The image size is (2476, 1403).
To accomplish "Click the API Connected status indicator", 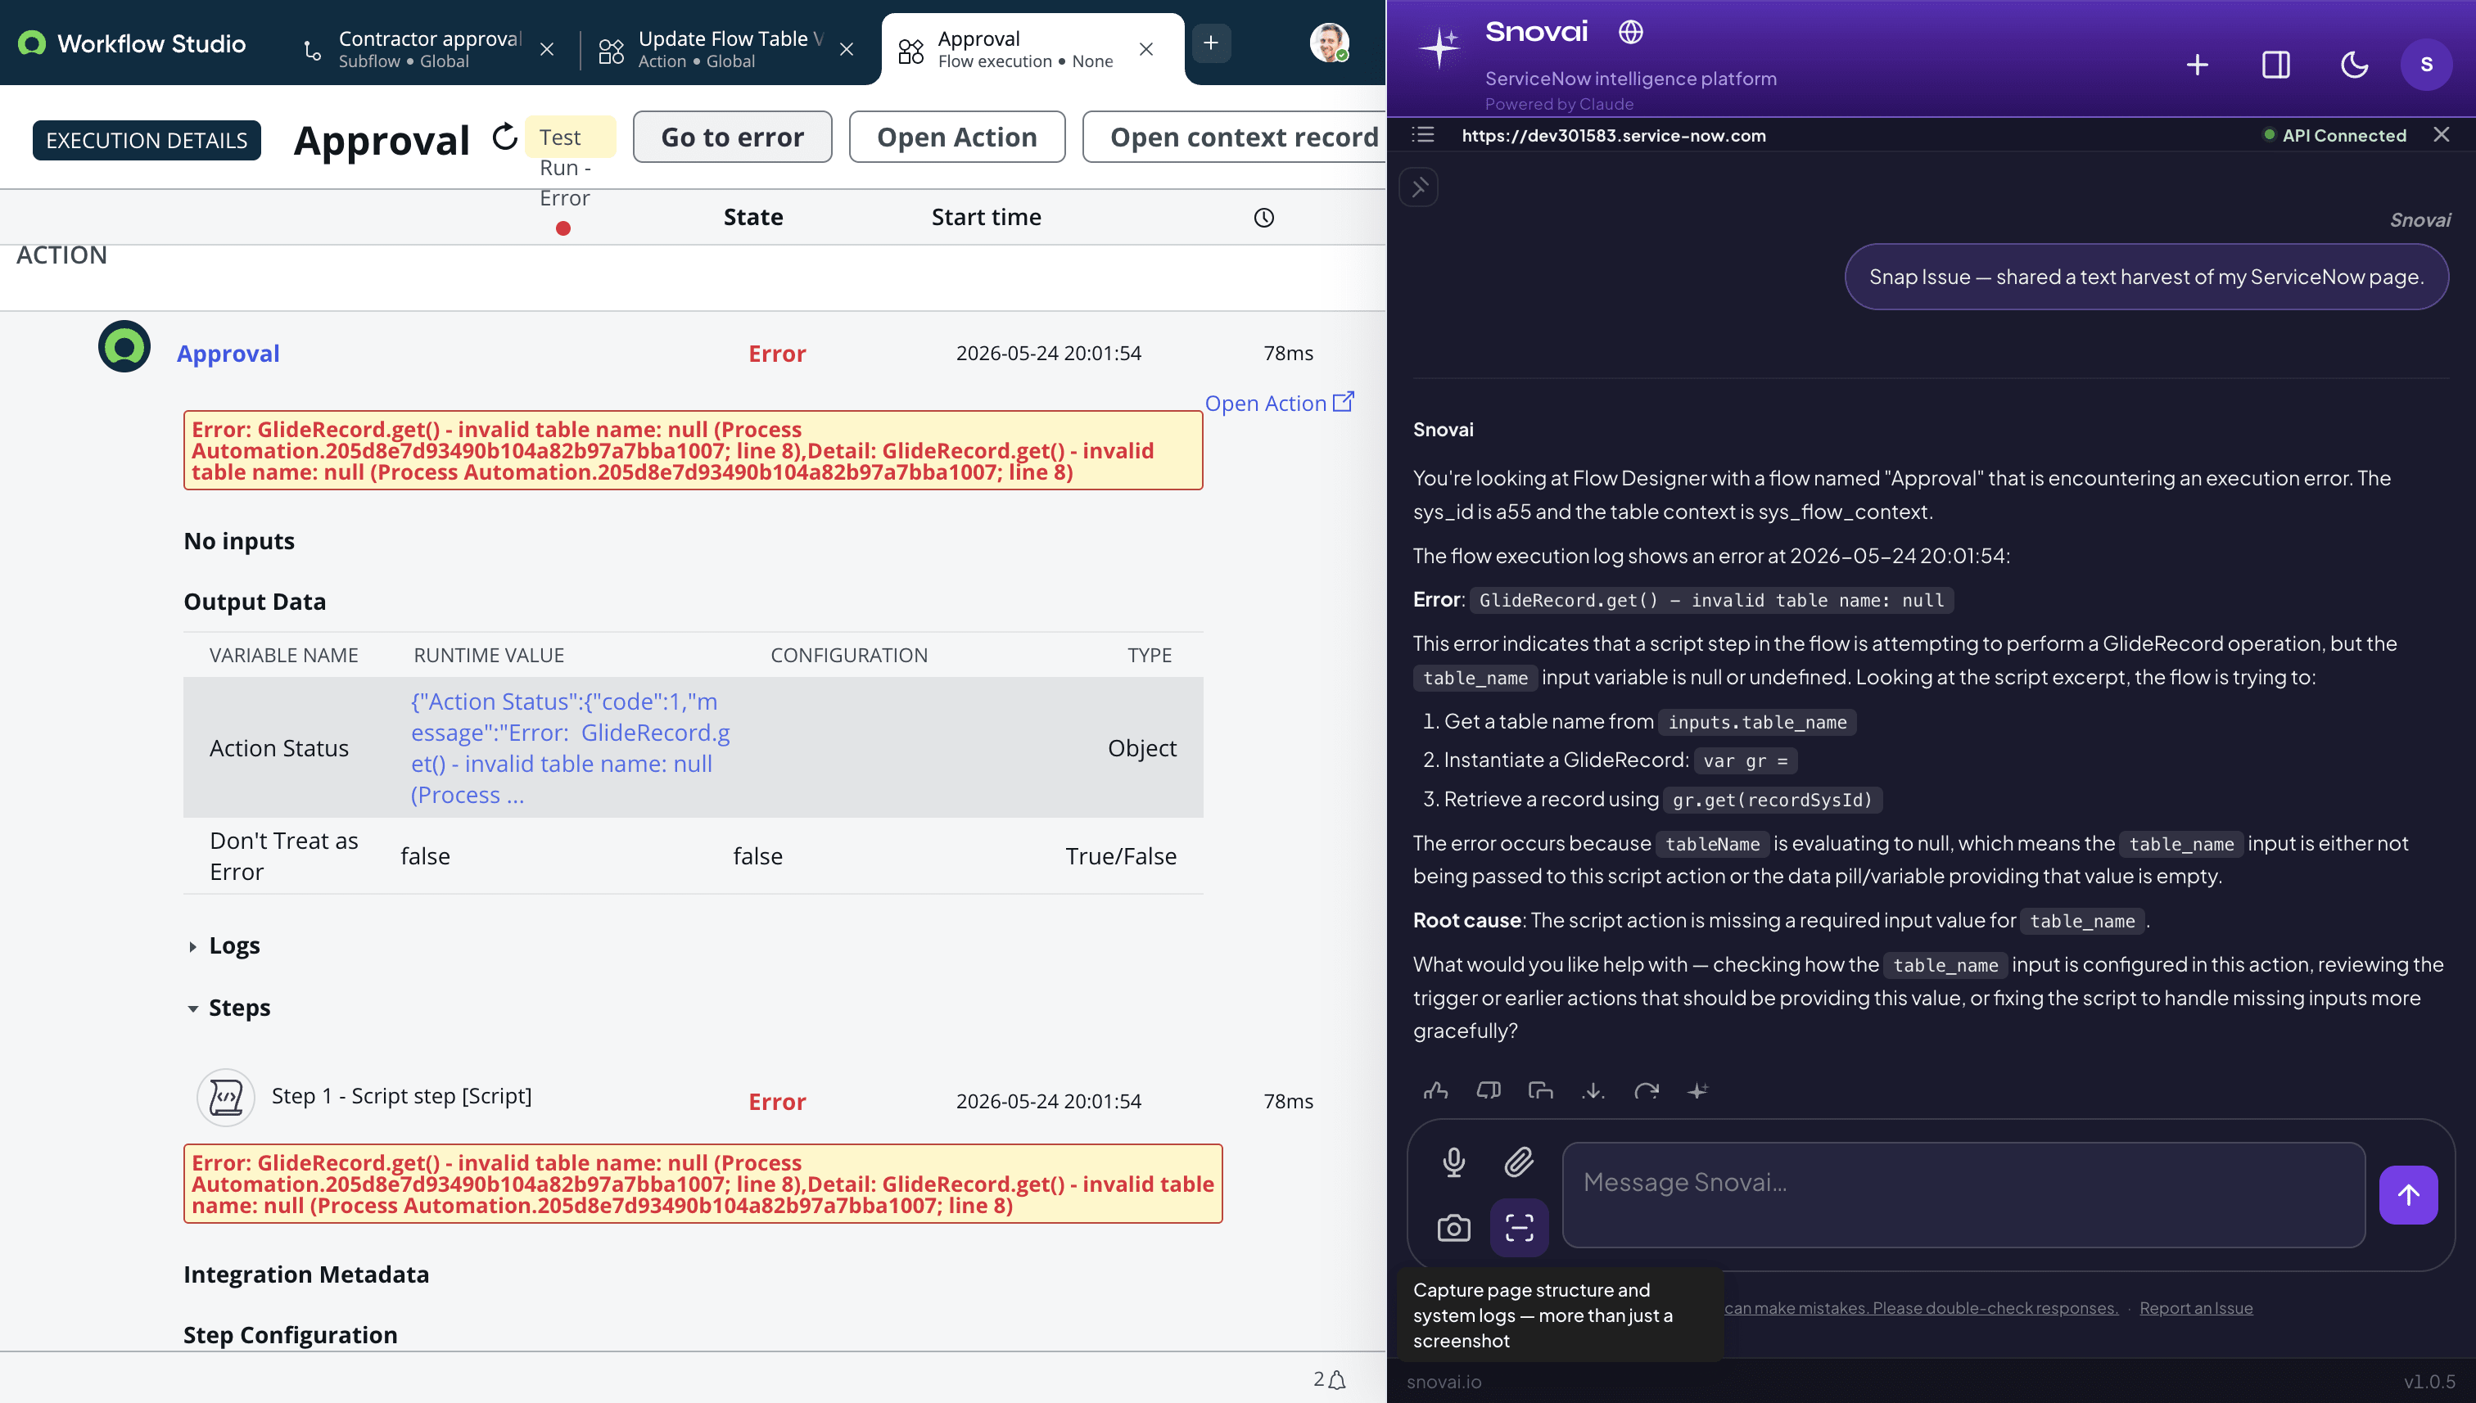I will (2334, 136).
